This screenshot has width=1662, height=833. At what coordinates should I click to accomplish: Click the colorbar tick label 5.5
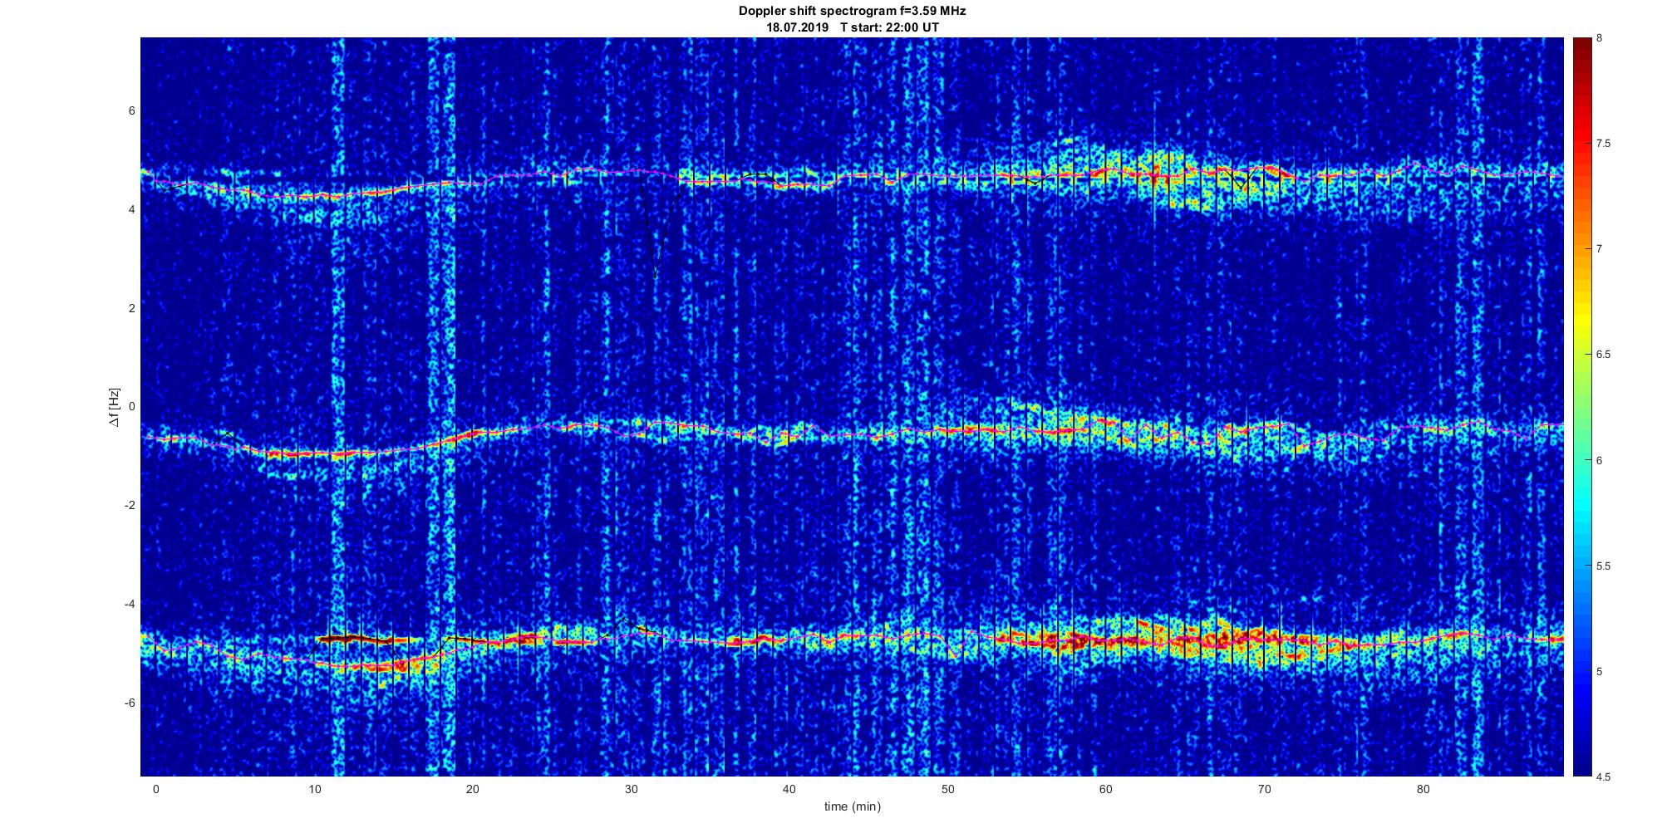(1603, 566)
